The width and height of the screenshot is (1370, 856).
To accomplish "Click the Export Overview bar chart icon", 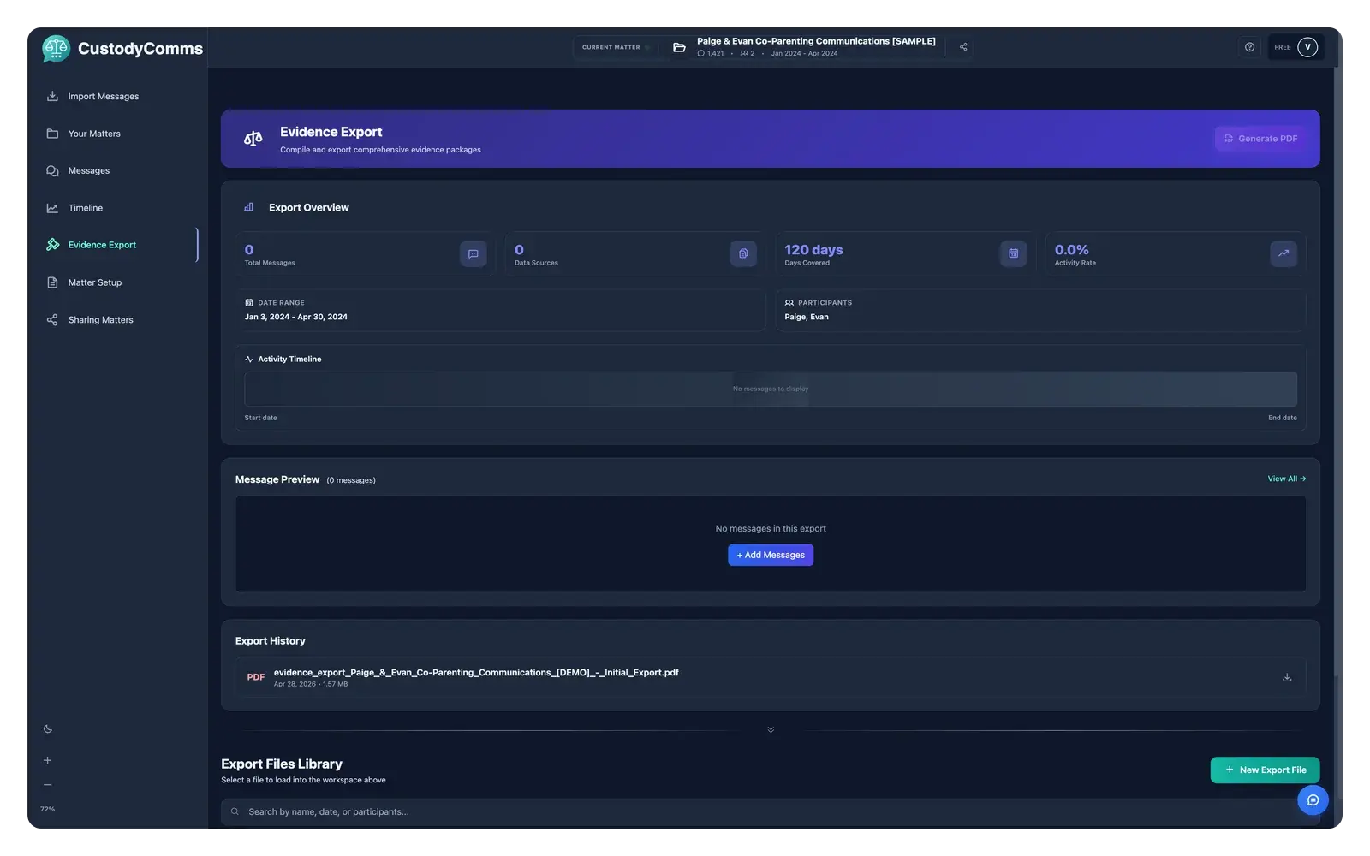I will coord(249,207).
